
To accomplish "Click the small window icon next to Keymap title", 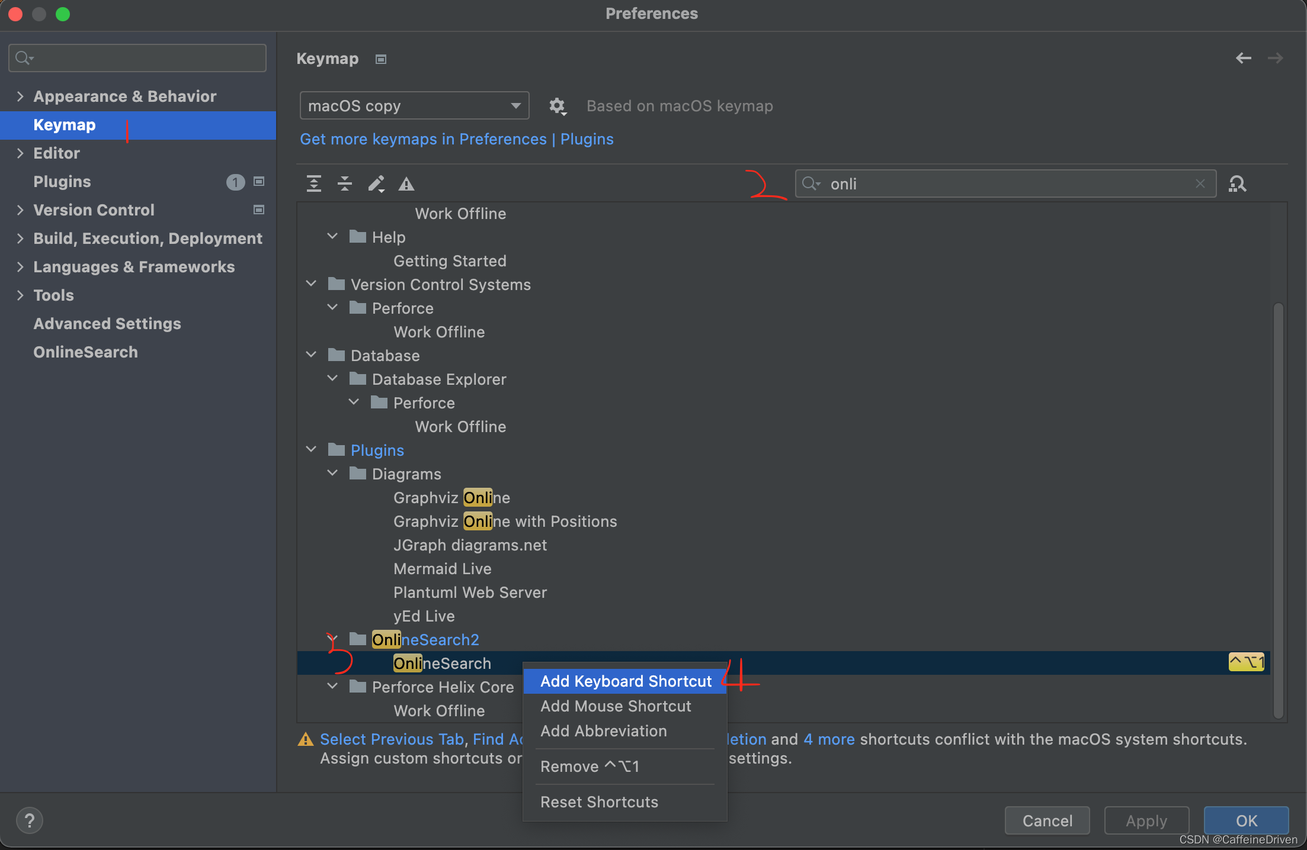I will [x=381, y=59].
